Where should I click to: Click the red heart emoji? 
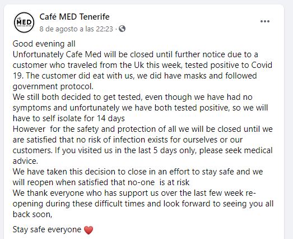click(x=89, y=230)
